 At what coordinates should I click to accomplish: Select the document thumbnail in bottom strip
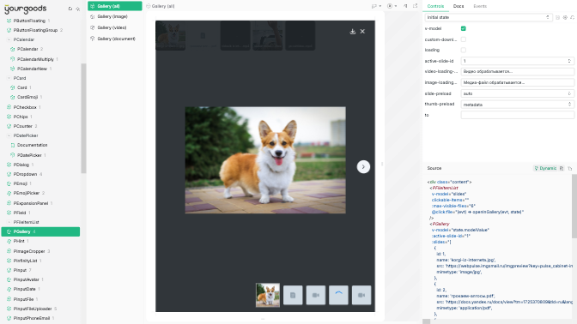pyautogui.click(x=293, y=295)
